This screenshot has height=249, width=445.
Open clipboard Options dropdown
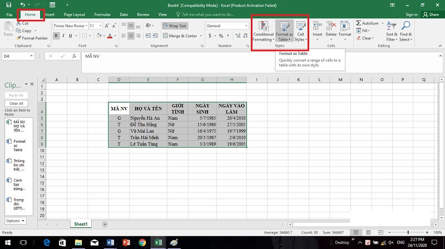pyautogui.click(x=15, y=221)
